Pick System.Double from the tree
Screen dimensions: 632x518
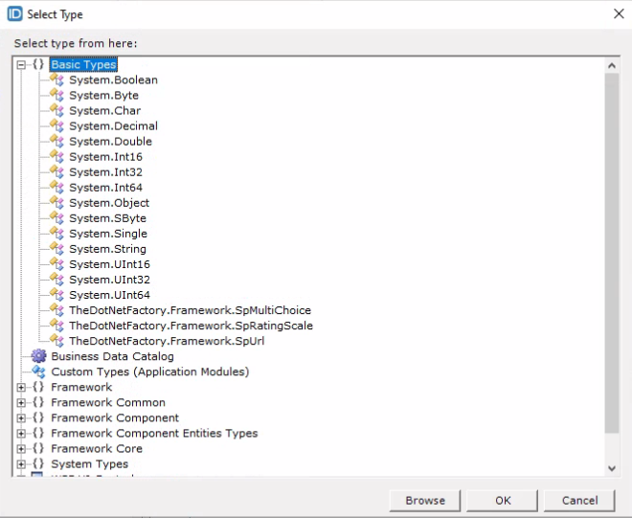[110, 141]
